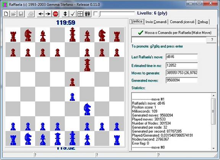Select the Debug tab
This screenshot has width=220, height=160.
202,22
